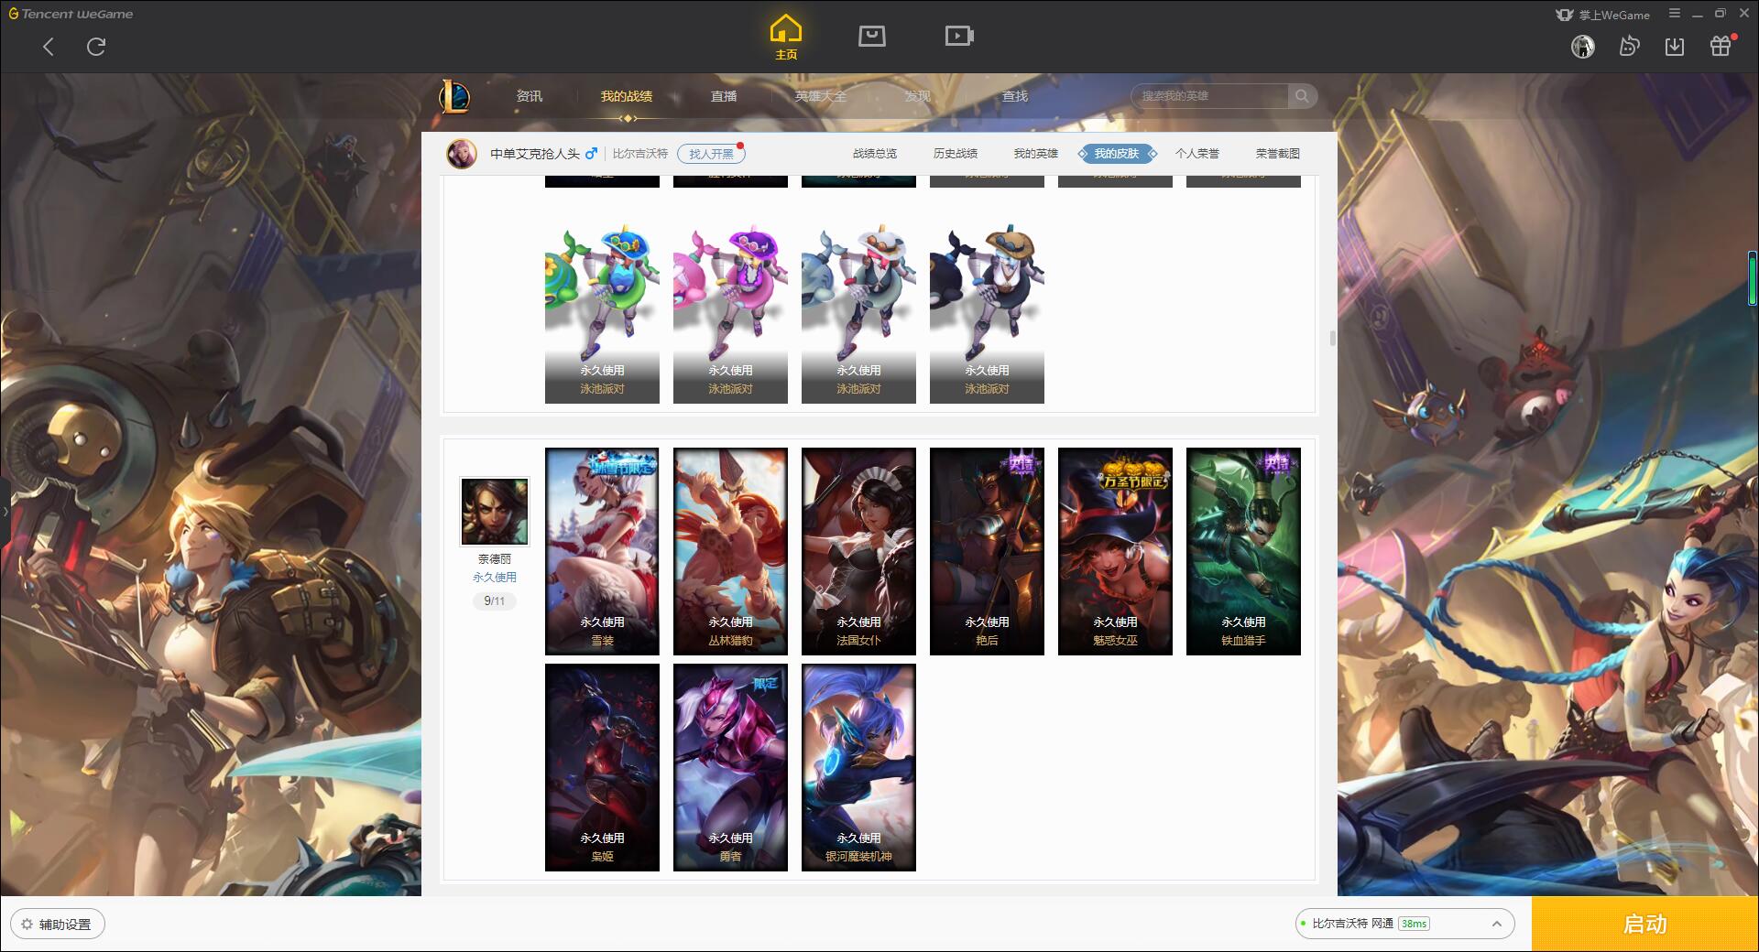Open the store bag icon
The width and height of the screenshot is (1759, 952).
872,36
